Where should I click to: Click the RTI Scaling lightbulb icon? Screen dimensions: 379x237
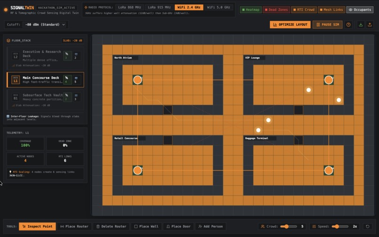tap(10, 172)
